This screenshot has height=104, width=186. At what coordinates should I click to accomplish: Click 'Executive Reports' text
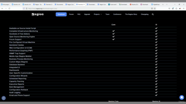17,84
